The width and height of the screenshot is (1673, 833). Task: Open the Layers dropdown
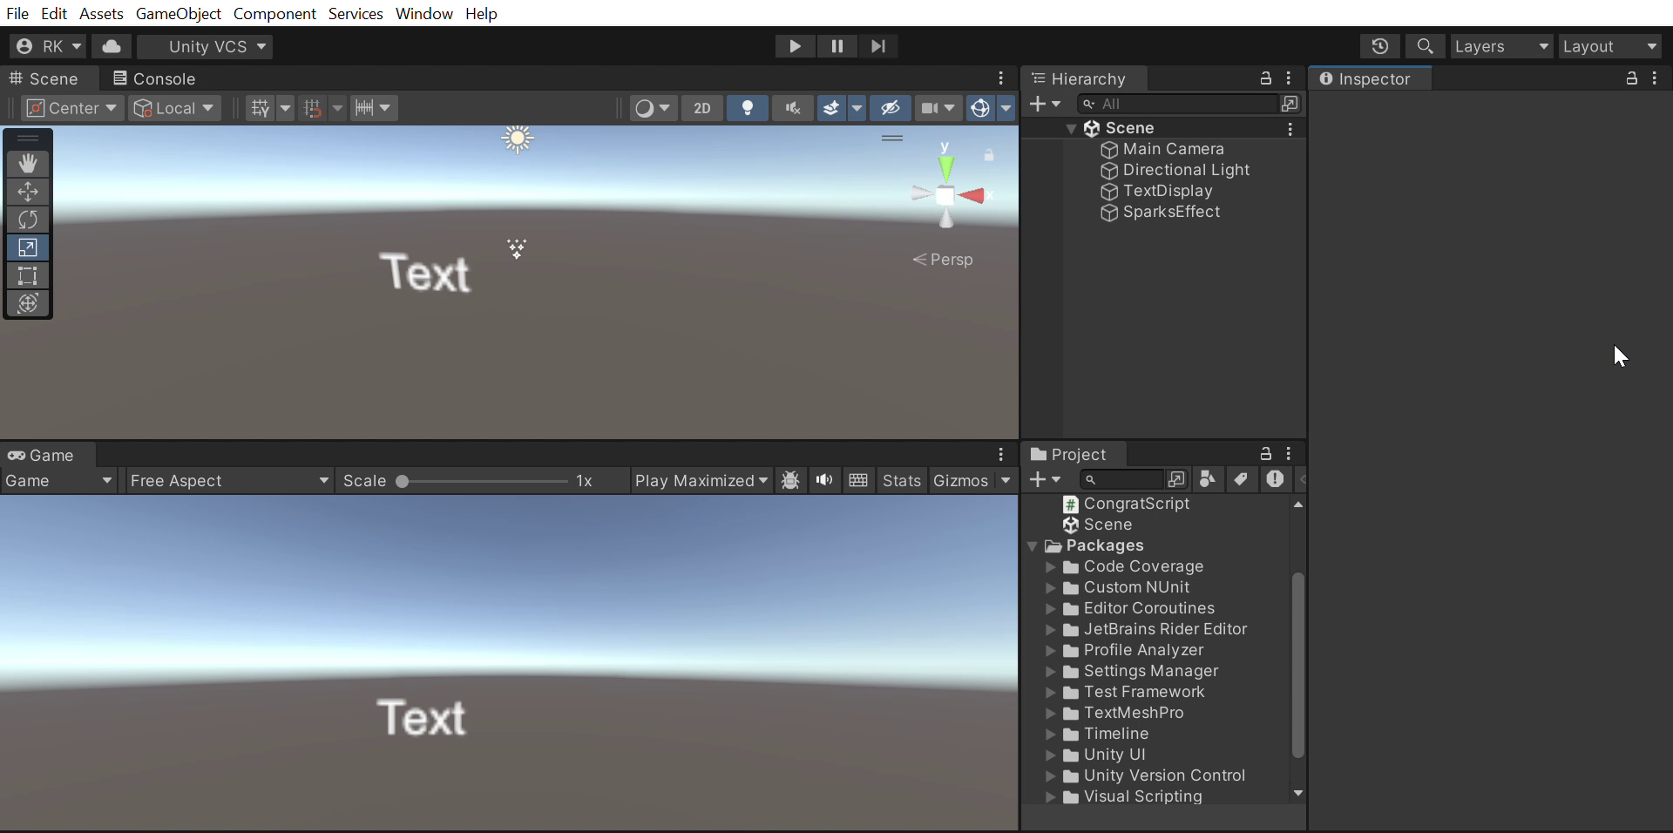click(1501, 46)
